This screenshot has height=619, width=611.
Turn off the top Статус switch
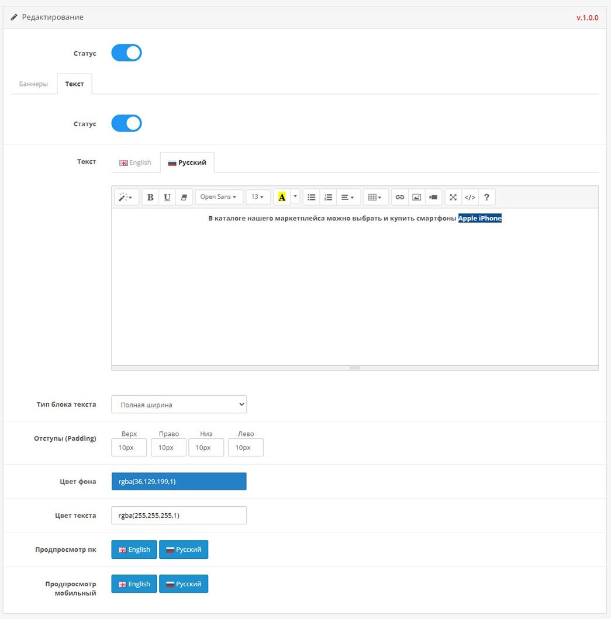coord(126,53)
